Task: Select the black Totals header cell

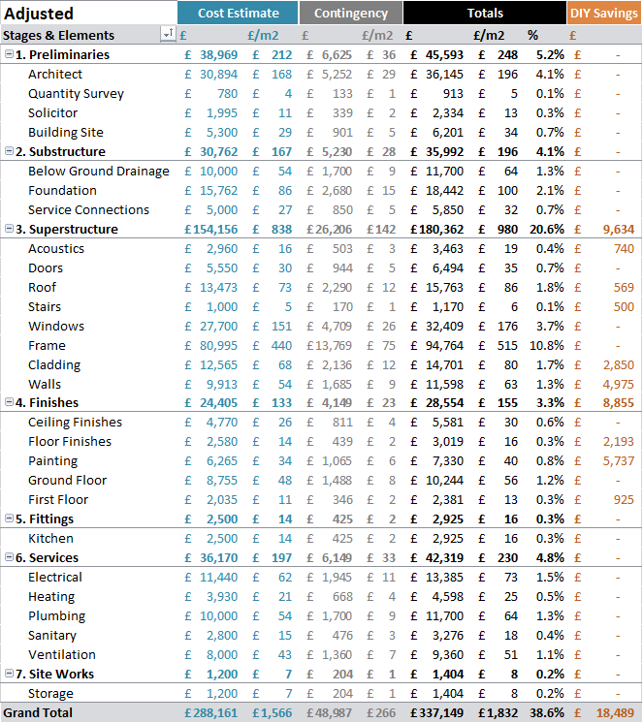Action: 484,13
